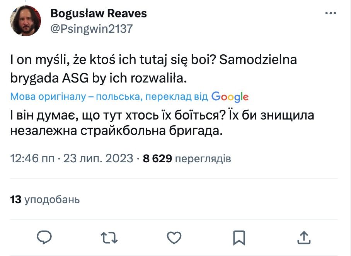
Task: Click the word "переглядів"
Action: 203,158
